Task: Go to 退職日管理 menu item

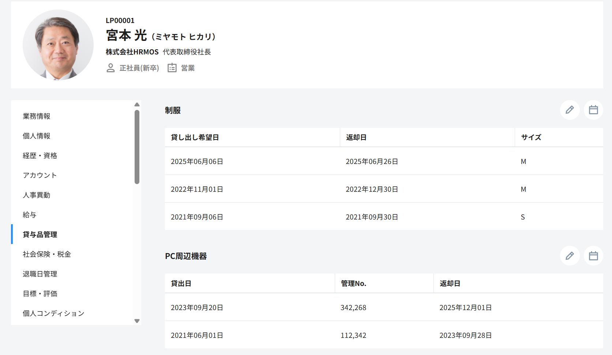Action: (40, 274)
